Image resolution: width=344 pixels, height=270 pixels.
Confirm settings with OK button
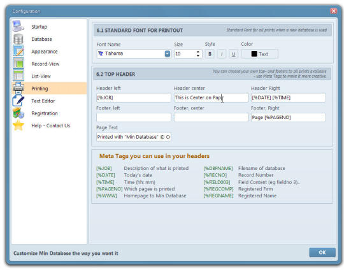click(322, 252)
